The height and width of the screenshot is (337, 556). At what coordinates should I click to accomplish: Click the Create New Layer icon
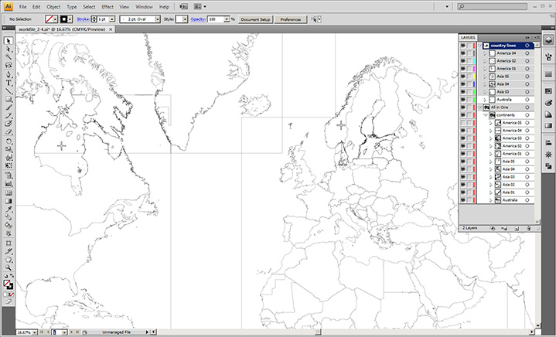pyautogui.click(x=516, y=229)
